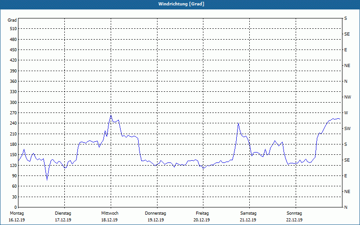Select the 120 axis value
This screenshot has height=225, width=360.
(x=13, y=165)
